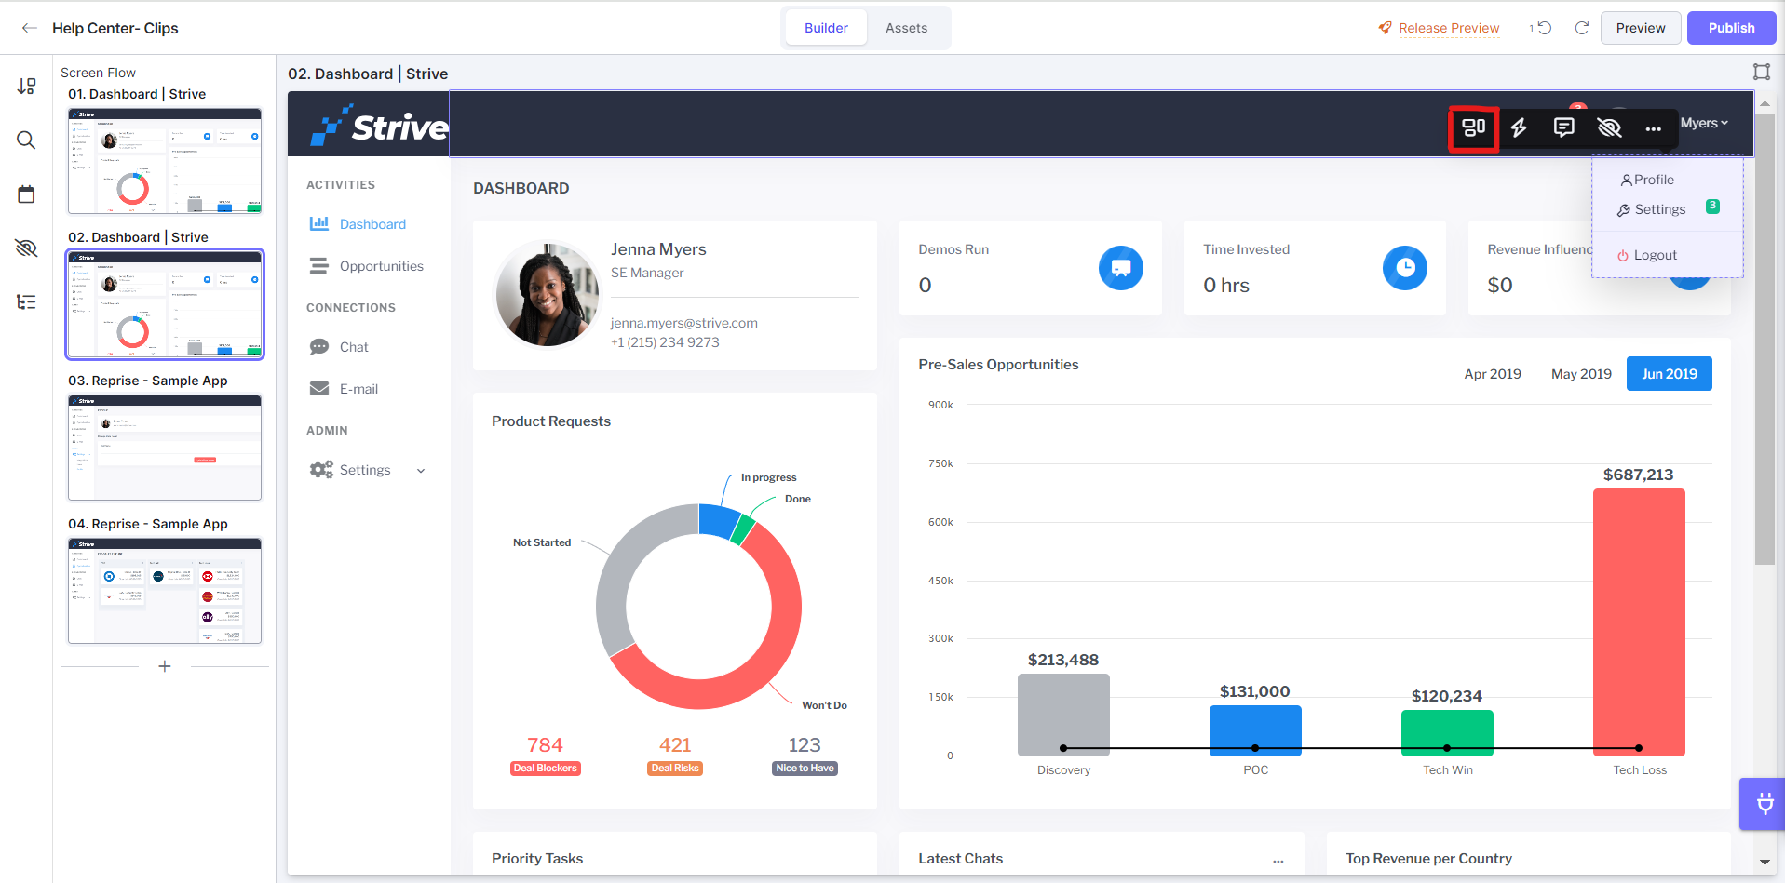The height and width of the screenshot is (883, 1785).
Task: Click the speech bubble icon beside Chat
Action: (x=319, y=347)
